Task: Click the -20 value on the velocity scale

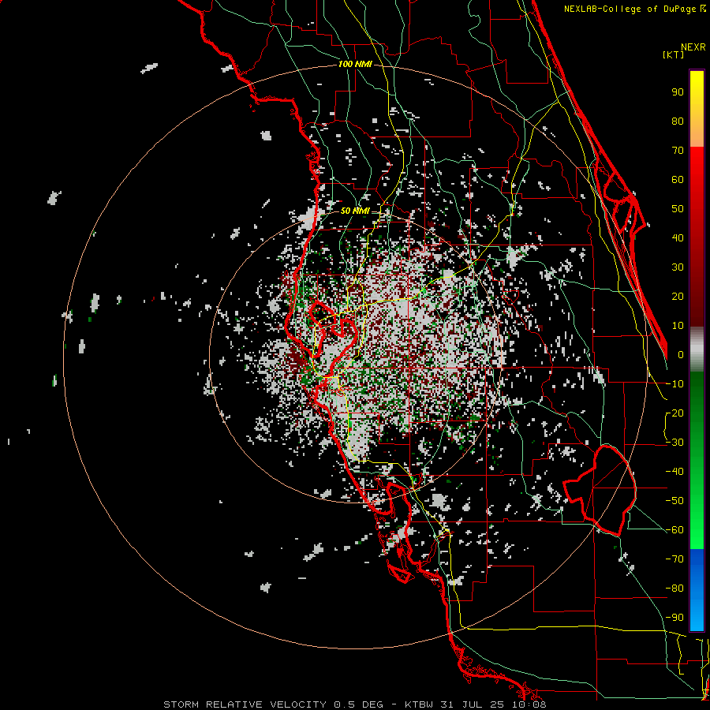Action: (x=674, y=413)
